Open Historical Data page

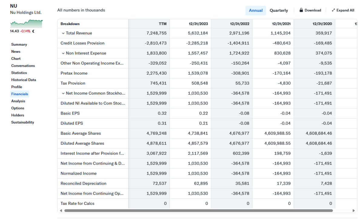click(24, 80)
